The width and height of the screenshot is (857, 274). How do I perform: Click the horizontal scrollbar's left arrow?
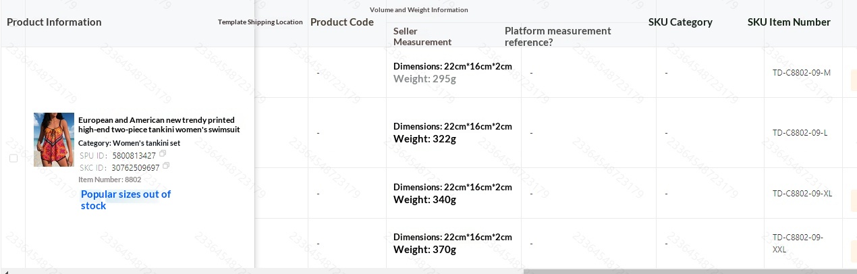tap(6, 271)
